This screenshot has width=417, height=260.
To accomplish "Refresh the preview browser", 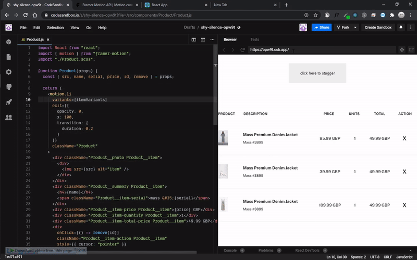I will (242, 49).
